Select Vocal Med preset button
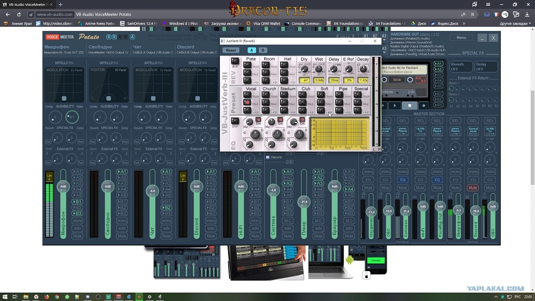This screenshot has width=535, height=301. coord(247,102)
